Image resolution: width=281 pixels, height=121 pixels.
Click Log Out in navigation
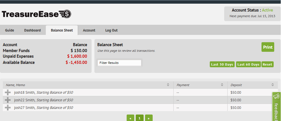point(111,30)
